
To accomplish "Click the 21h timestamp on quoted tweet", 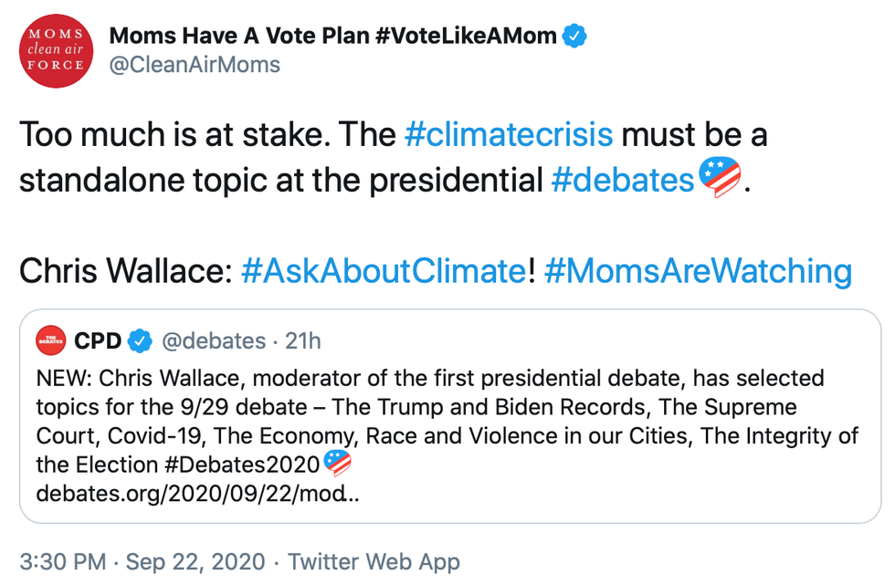I will pyautogui.click(x=303, y=341).
